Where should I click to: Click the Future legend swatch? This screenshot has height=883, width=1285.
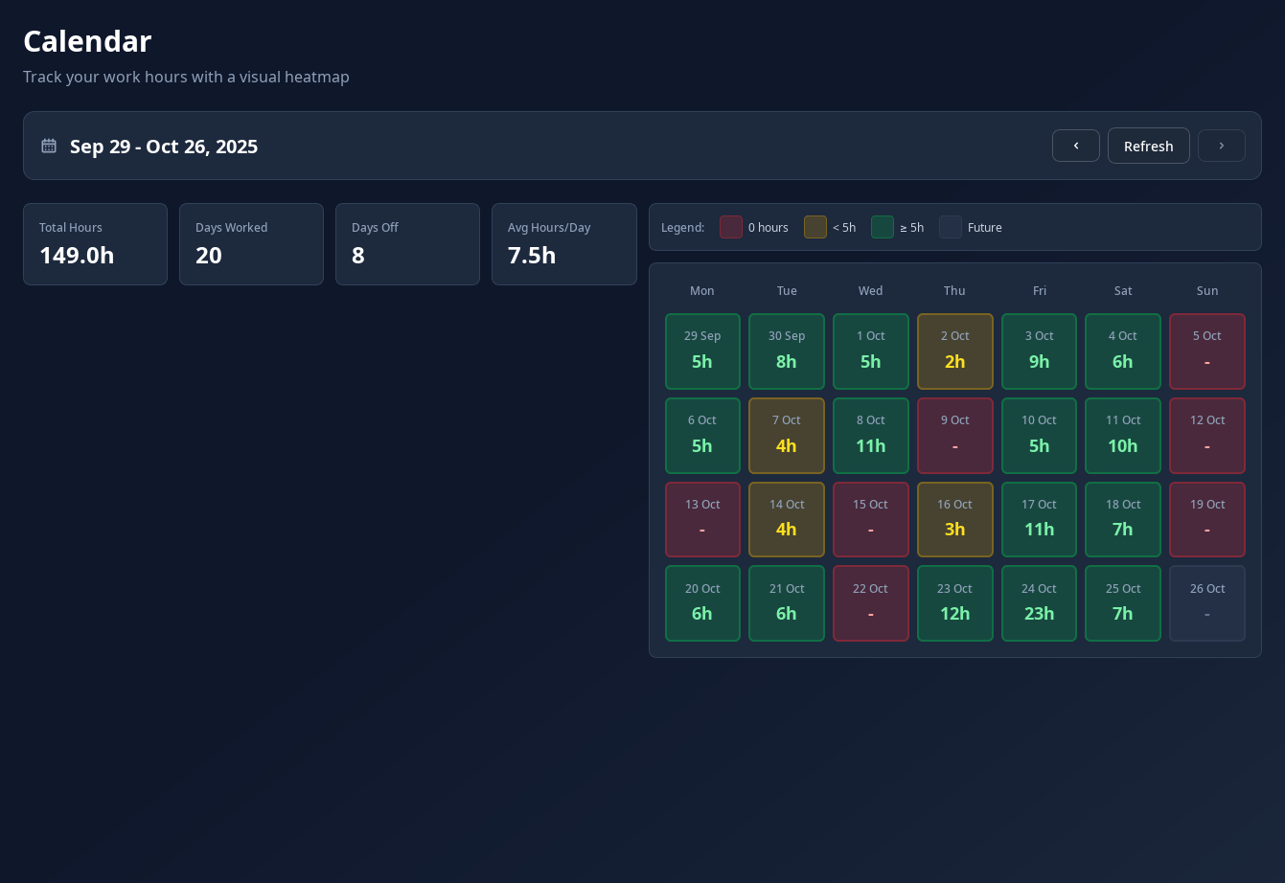point(950,227)
